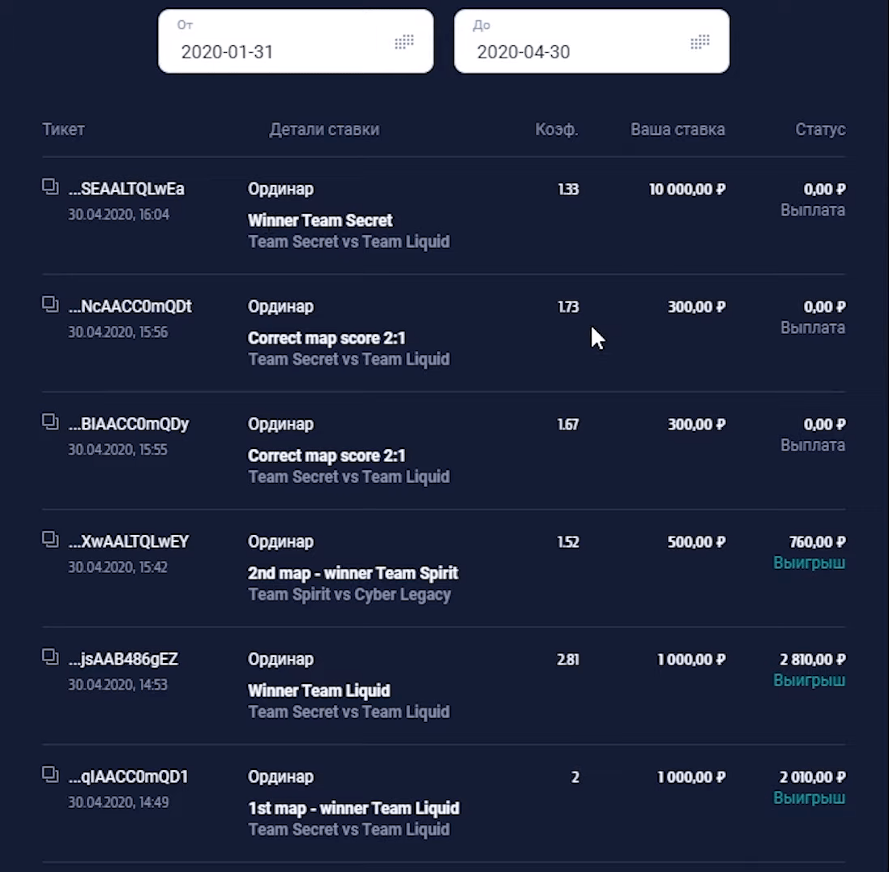Viewport: 889px width, 872px height.
Task: Sort by Тикет column header
Action: click(63, 130)
